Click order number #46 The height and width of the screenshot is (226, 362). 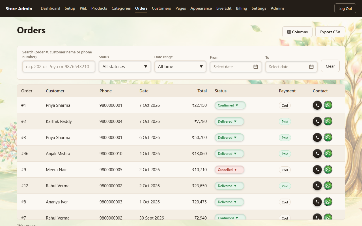tap(25, 154)
